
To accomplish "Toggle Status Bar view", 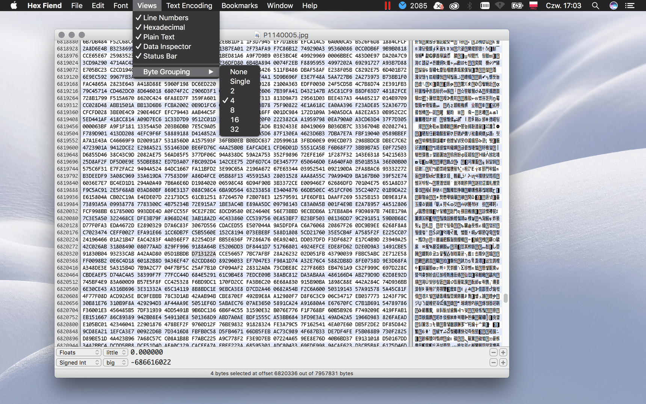I will coord(176,56).
